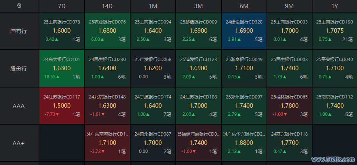The image size is (357, 165).
Task: Open the 25桂林银行CD065 cell
Action: tap(289, 105)
